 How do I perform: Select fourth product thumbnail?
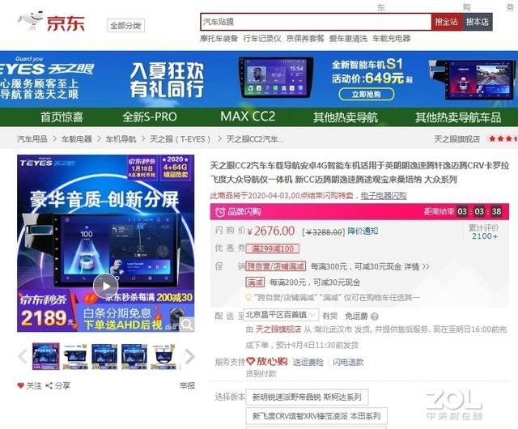pos(134,356)
